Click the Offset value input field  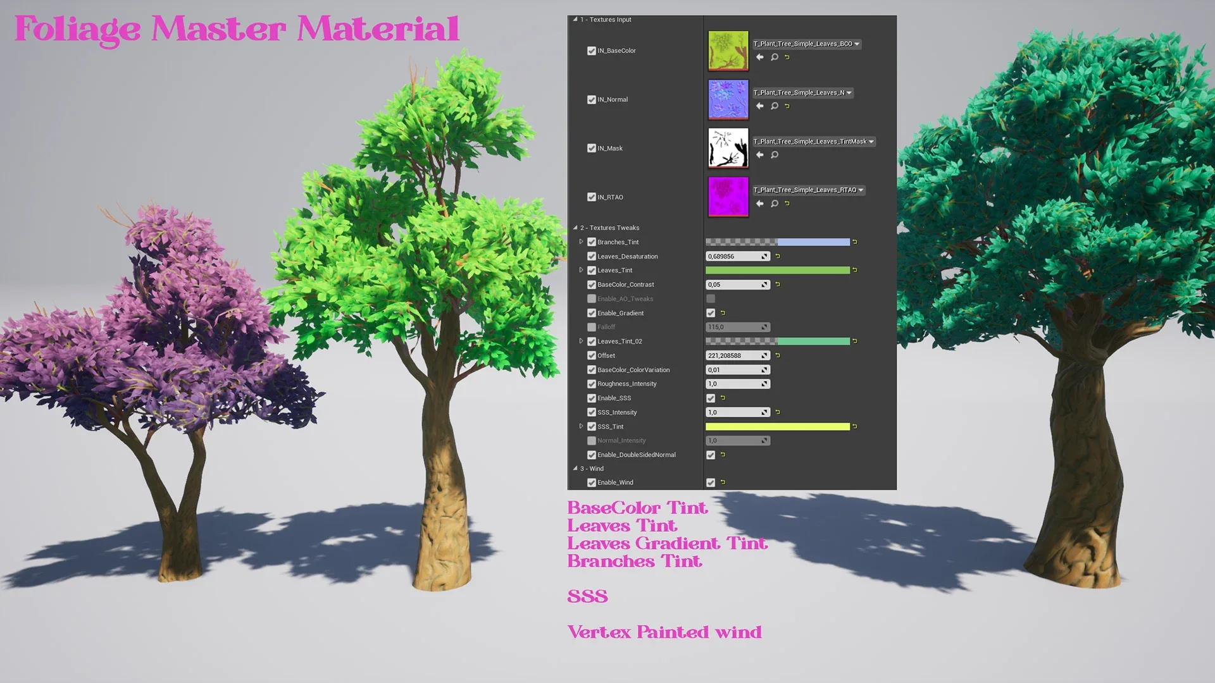click(x=733, y=355)
